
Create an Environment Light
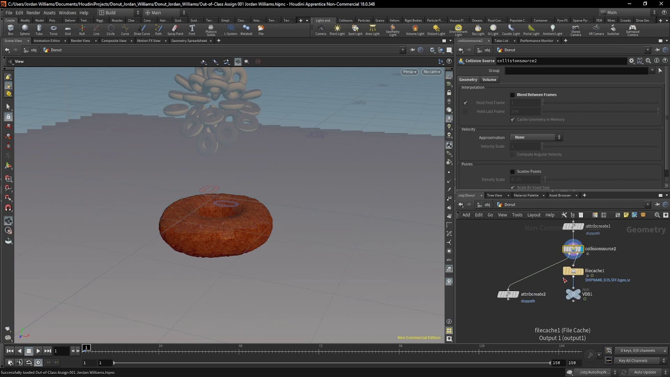458,30
